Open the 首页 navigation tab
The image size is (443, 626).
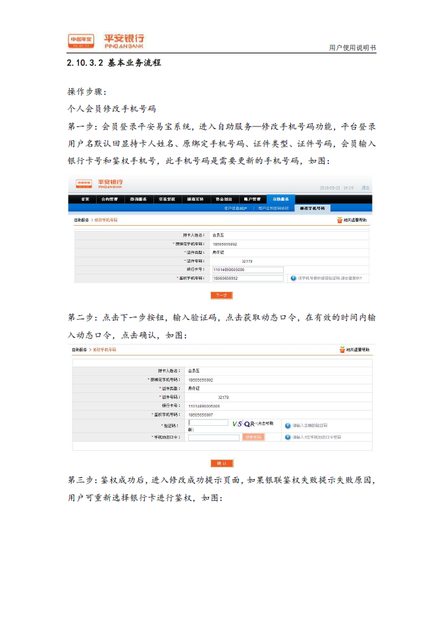pyautogui.click(x=85, y=199)
